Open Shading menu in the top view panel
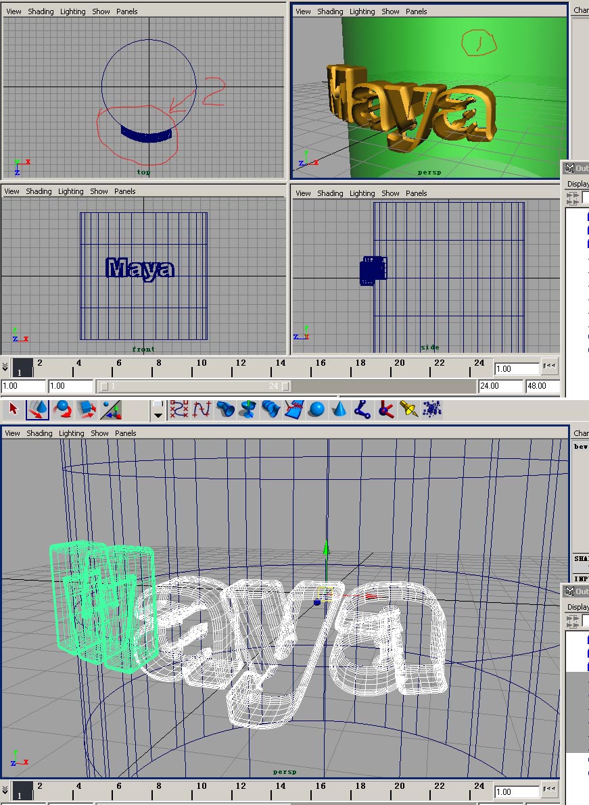 pyautogui.click(x=41, y=11)
